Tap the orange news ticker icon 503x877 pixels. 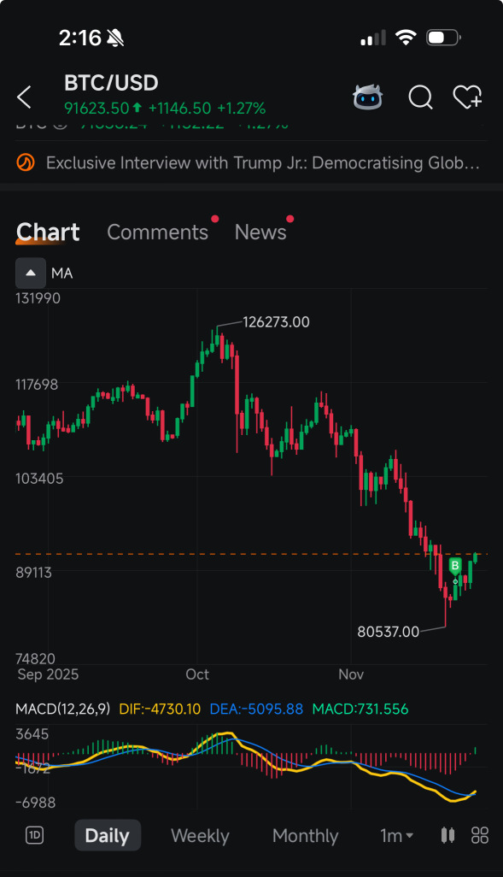click(26, 162)
